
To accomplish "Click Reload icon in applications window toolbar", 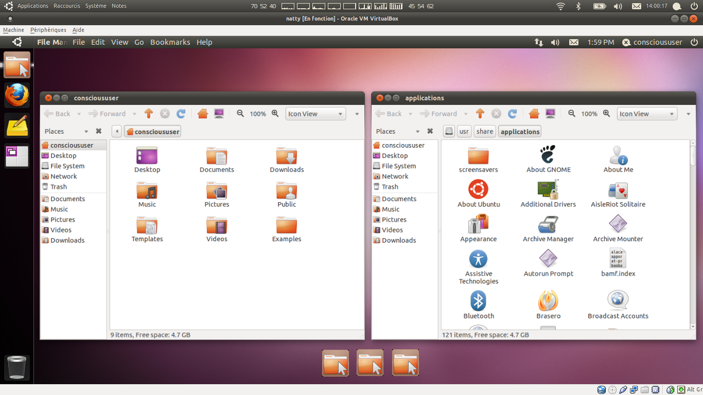I will 512,114.
